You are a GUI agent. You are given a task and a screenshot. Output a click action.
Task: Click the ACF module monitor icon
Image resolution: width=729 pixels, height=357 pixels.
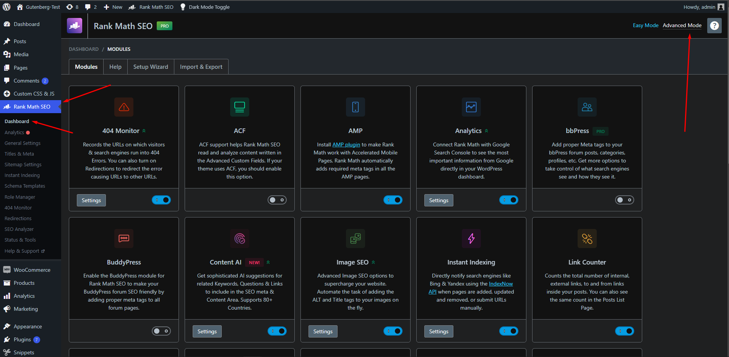click(x=240, y=107)
